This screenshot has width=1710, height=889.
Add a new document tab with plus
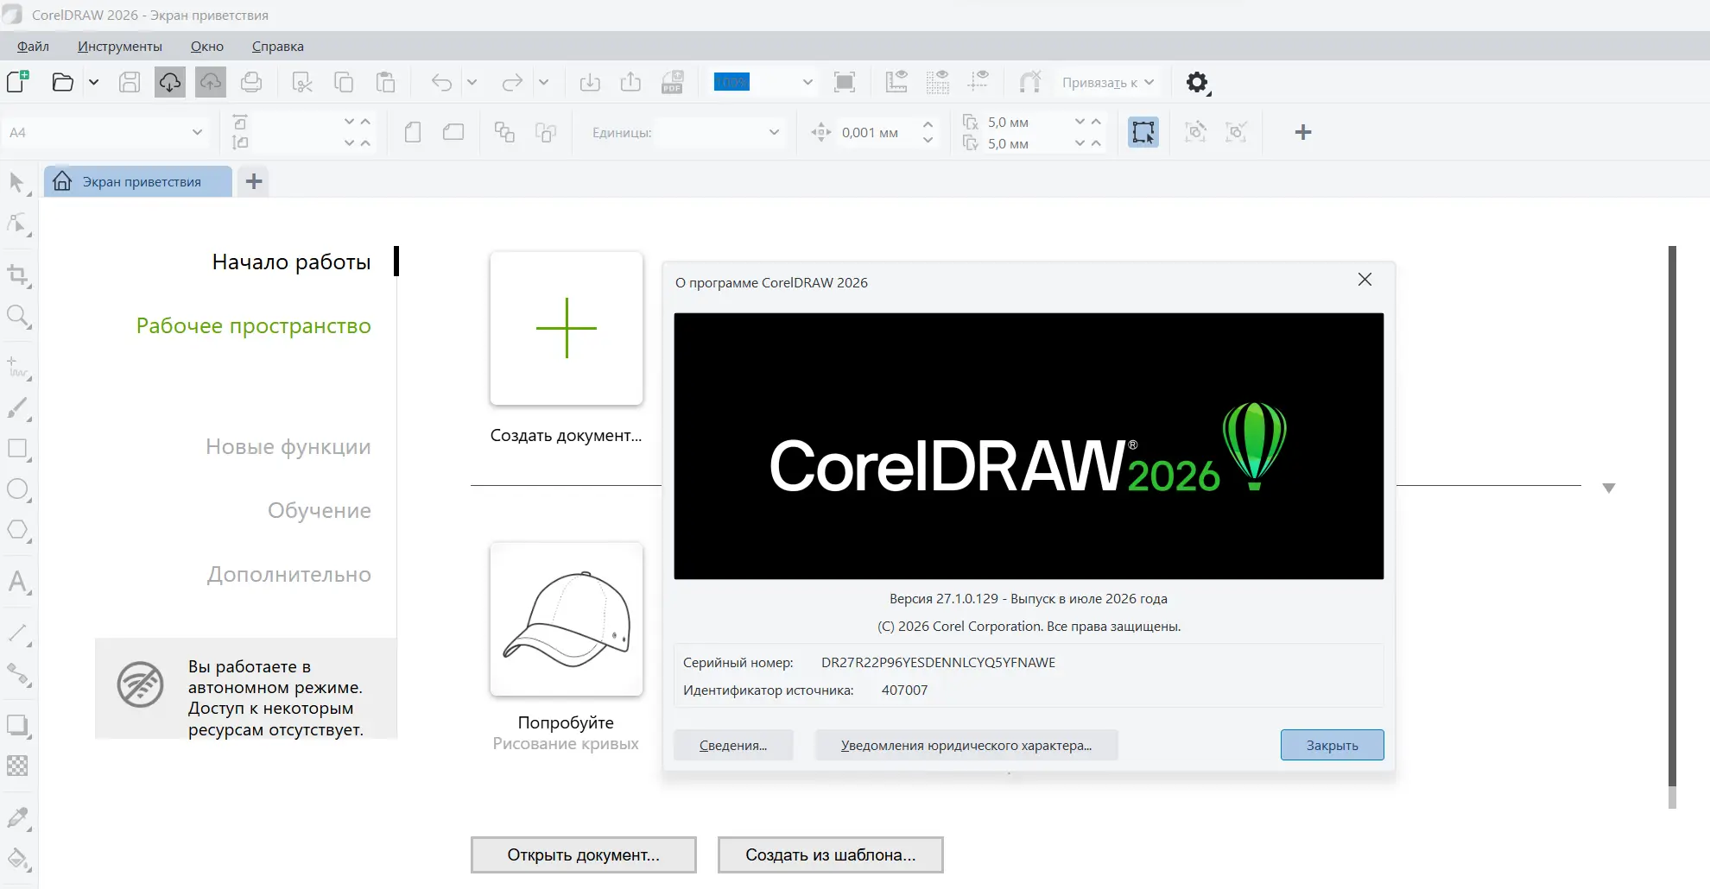[x=254, y=181]
